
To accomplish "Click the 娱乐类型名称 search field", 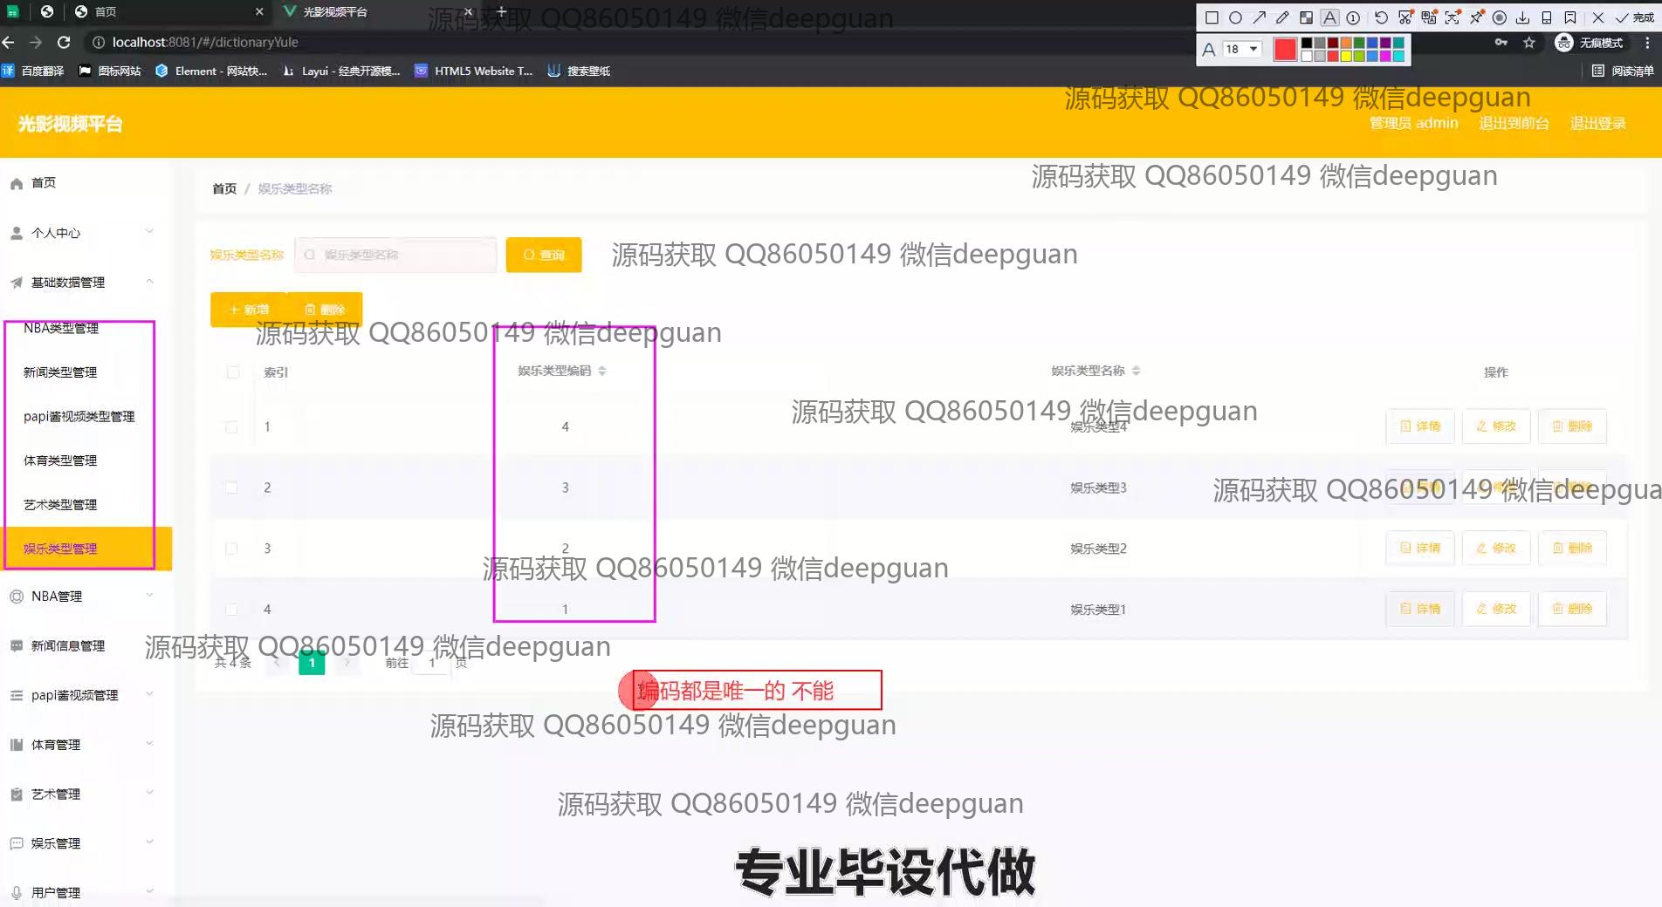I will click(x=395, y=255).
